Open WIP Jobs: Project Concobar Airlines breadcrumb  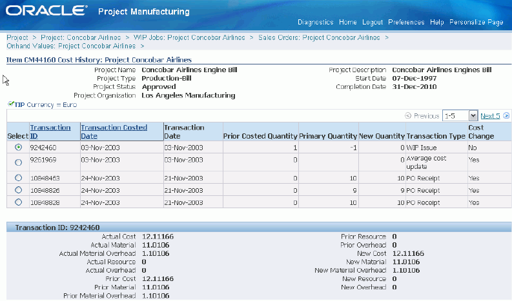pos(189,37)
